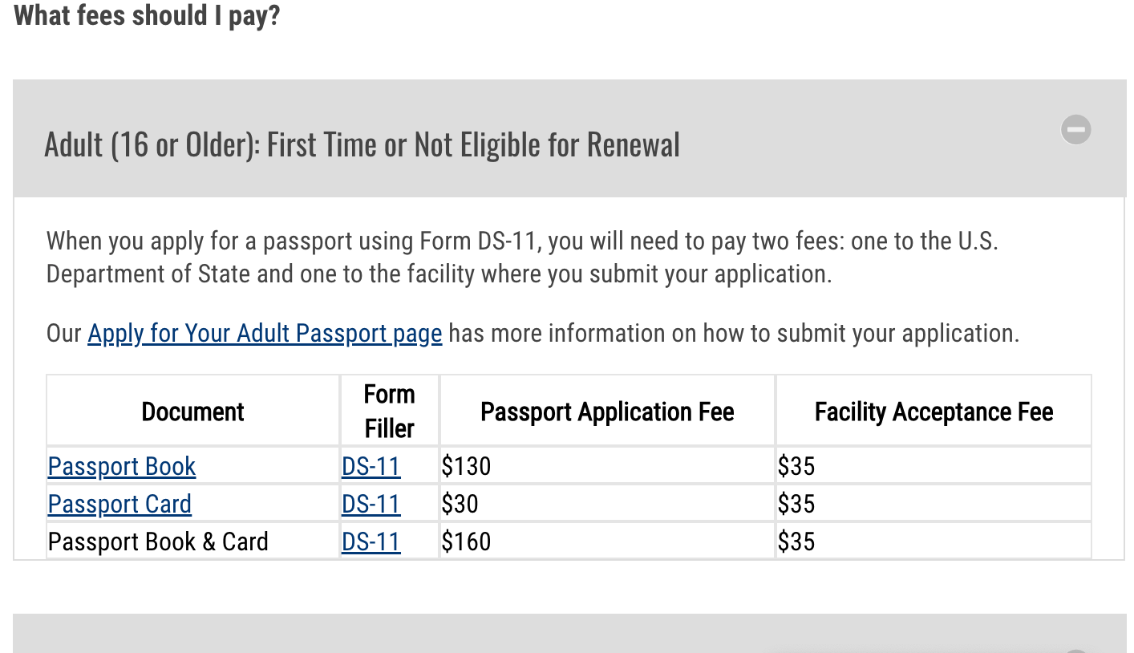Screen dimensions: 1134x653
Task: Open Apply for Your Adult Passport page link
Action: coord(265,333)
